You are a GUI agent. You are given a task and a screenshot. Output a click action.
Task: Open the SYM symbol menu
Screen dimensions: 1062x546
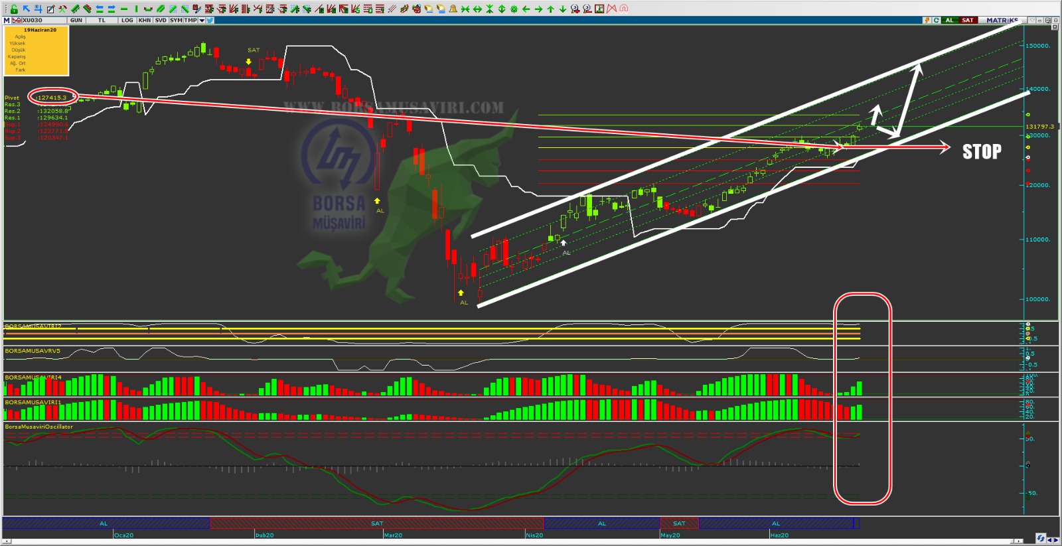176,20
